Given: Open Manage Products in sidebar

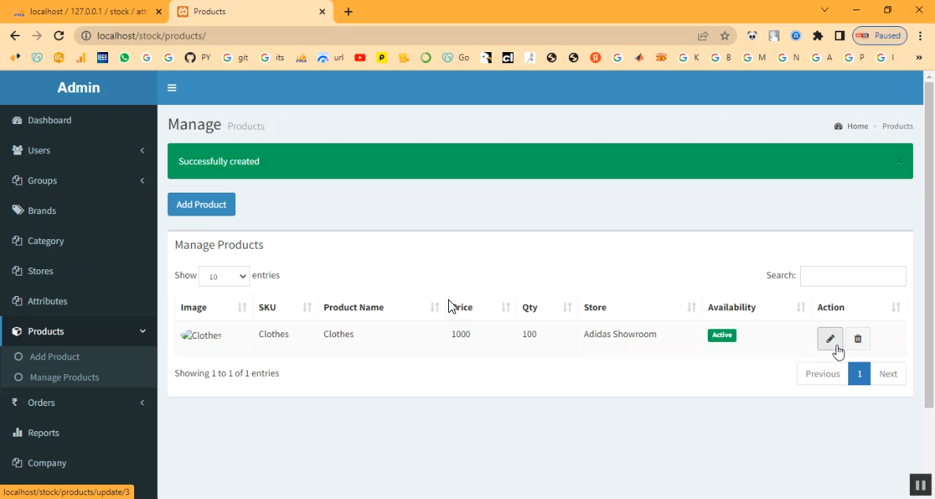Looking at the screenshot, I should pyautogui.click(x=64, y=377).
